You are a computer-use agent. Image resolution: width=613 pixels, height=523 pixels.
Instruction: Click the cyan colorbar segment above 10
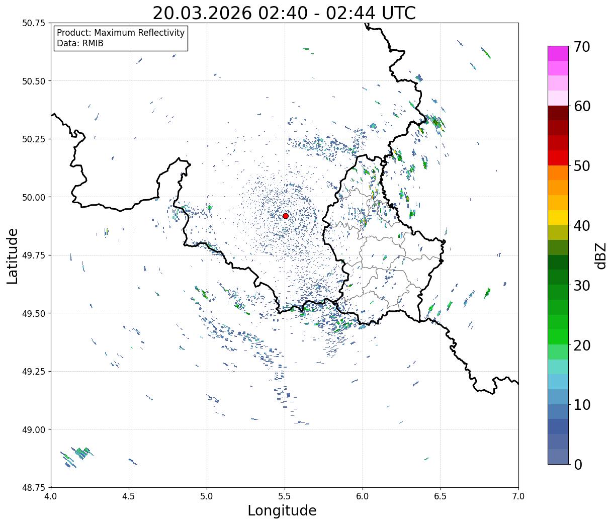coord(558,382)
